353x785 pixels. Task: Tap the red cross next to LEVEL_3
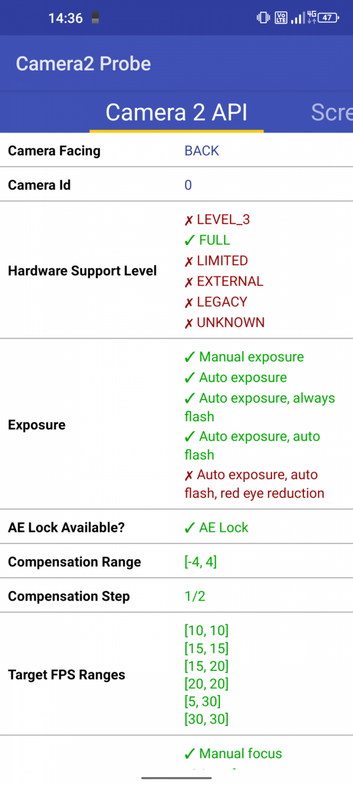pyautogui.click(x=189, y=220)
